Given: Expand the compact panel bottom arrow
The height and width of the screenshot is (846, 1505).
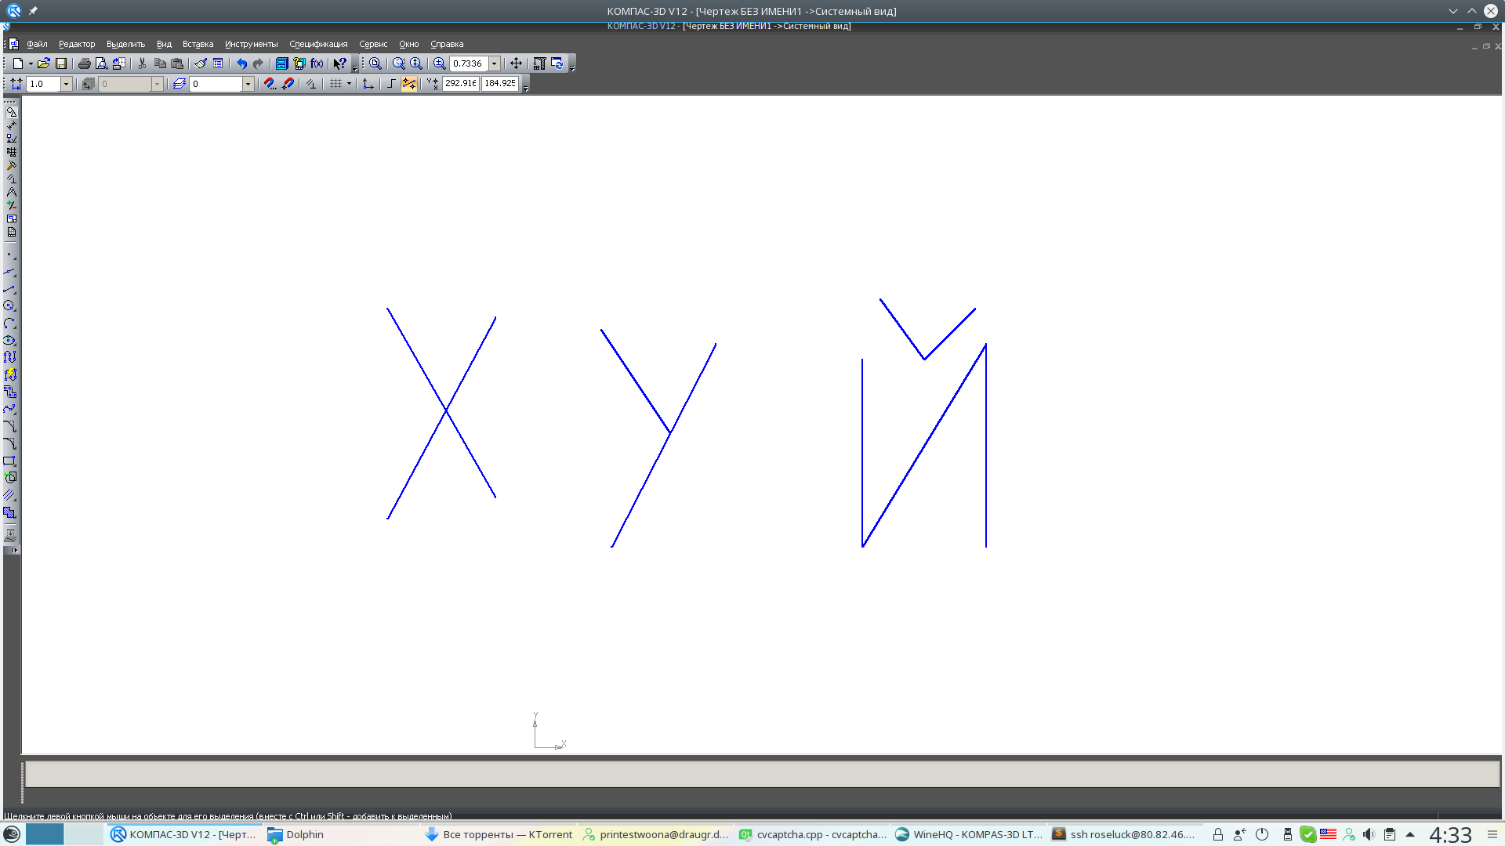Looking at the screenshot, I should click(14, 551).
